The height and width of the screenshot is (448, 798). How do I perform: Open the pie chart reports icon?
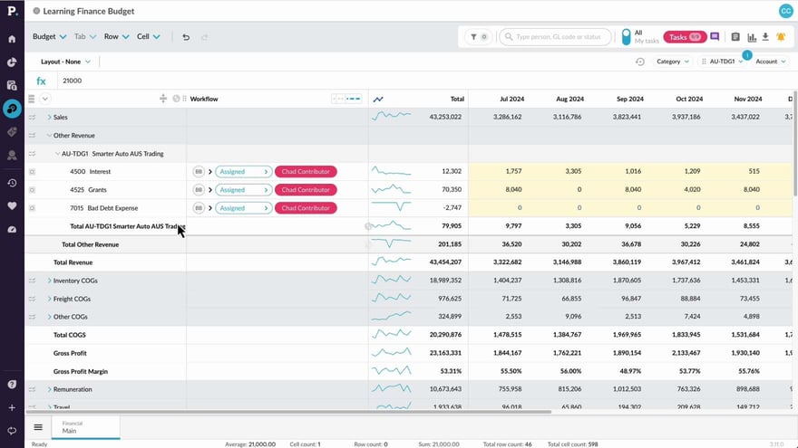12,62
